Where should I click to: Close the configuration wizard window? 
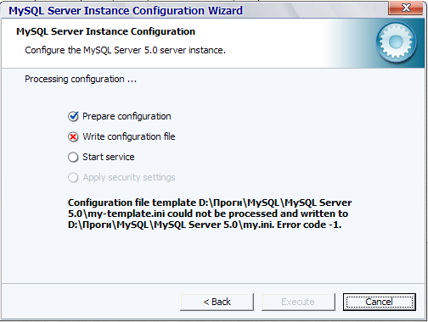pyautogui.click(x=406, y=8)
